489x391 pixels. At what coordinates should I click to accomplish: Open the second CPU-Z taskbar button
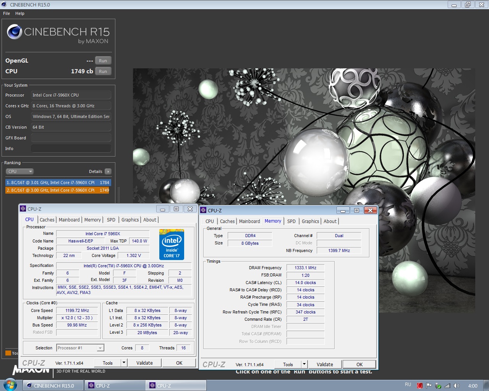176,386
